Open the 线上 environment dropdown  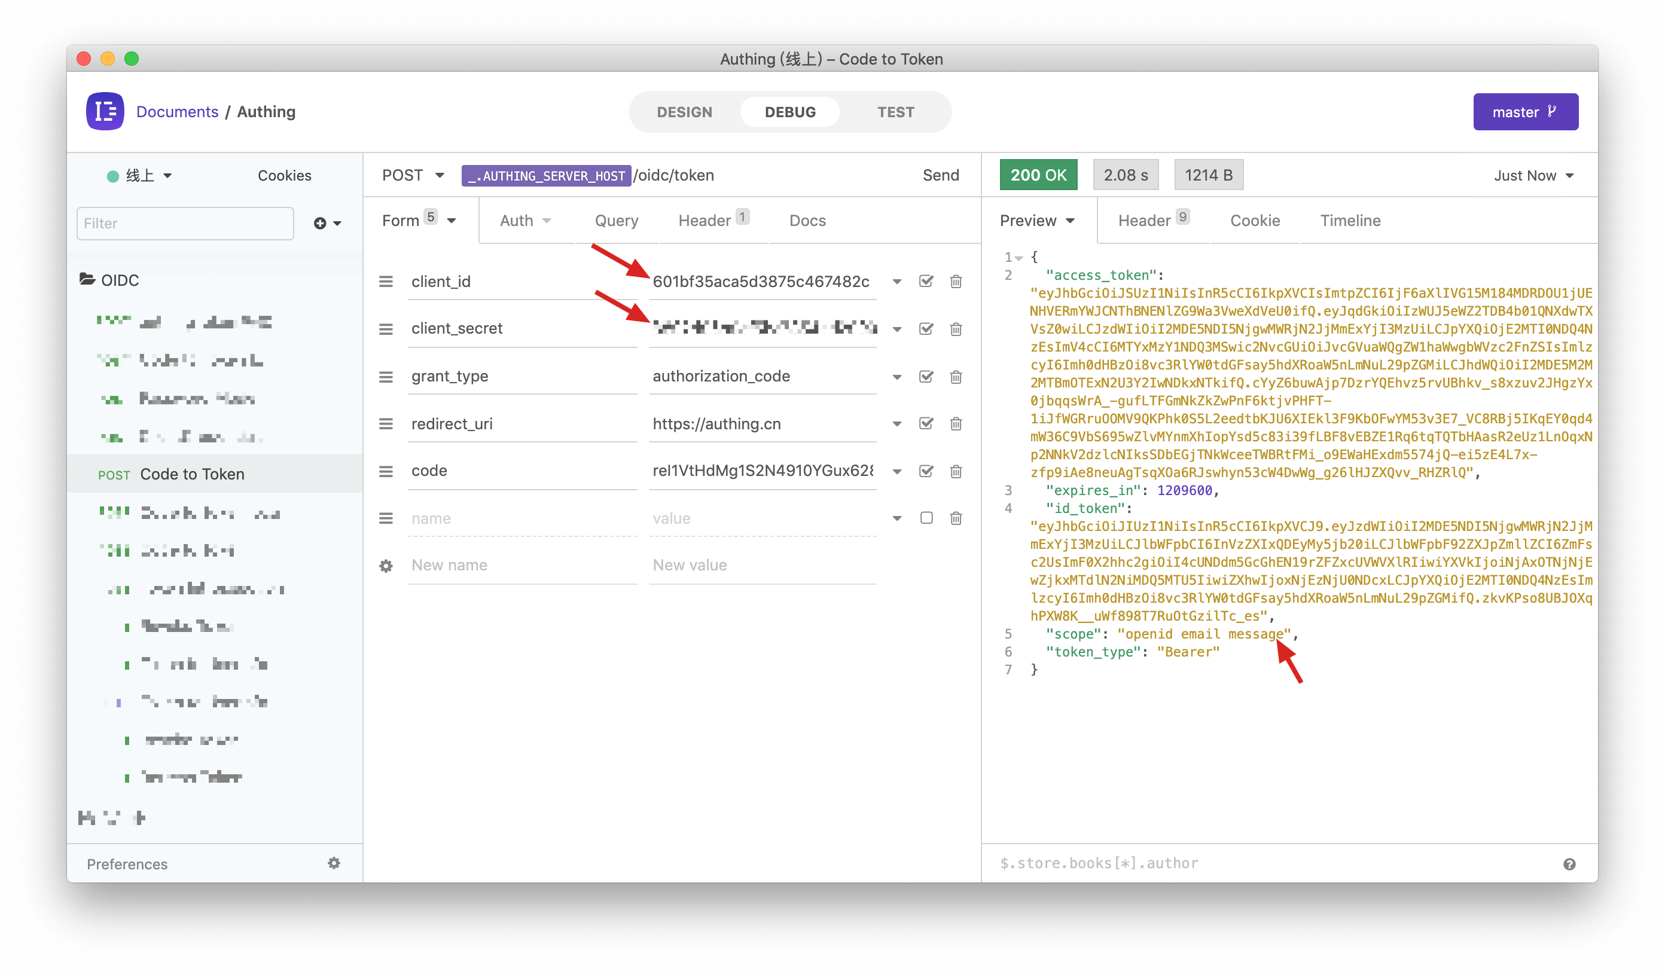(x=140, y=176)
